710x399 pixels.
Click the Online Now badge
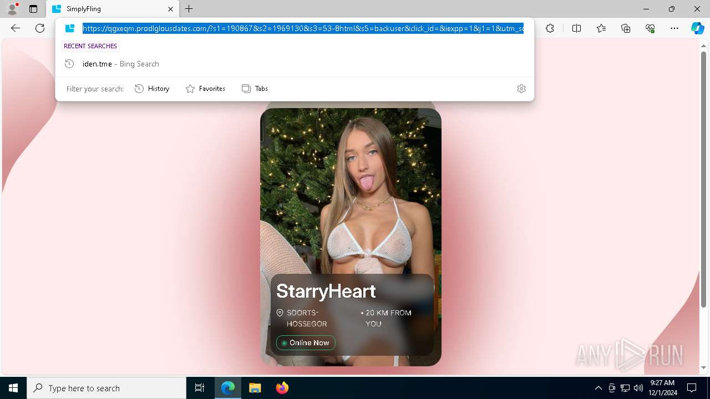tap(306, 342)
